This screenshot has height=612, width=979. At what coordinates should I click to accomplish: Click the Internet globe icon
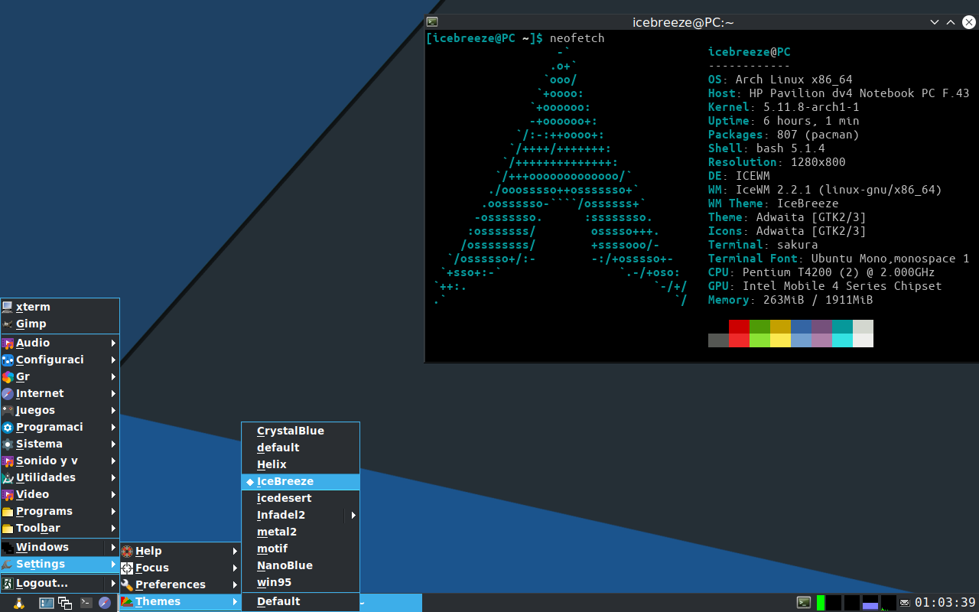pos(8,393)
